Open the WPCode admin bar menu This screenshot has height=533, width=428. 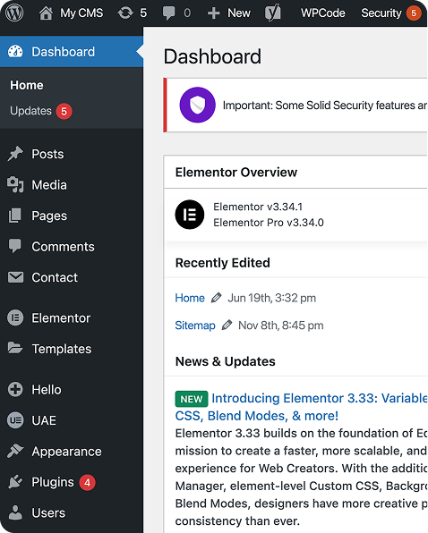[x=322, y=13]
